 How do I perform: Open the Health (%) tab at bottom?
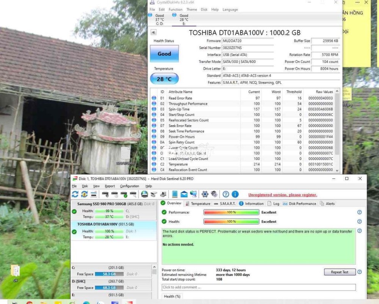coord(172,296)
